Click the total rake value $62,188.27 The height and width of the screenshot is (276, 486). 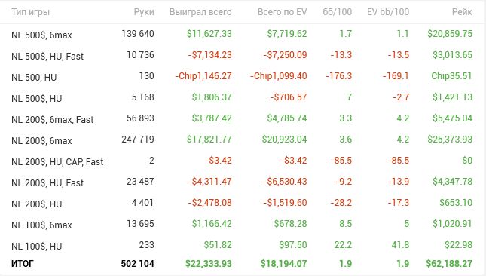(449, 264)
